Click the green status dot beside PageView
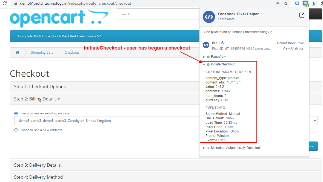 point(208,57)
